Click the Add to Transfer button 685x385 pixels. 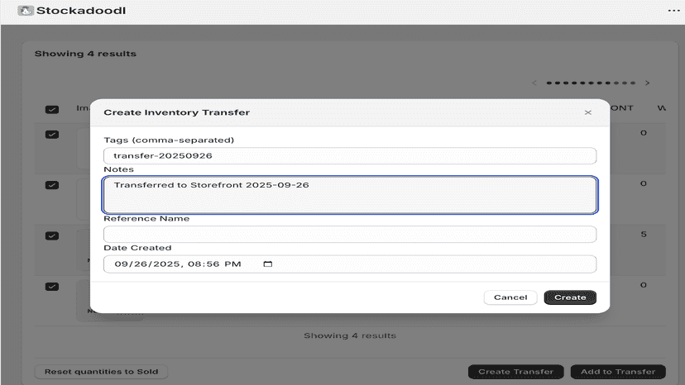(x=618, y=372)
